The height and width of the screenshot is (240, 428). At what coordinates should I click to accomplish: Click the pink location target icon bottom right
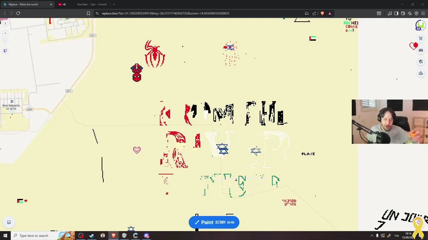click(419, 222)
